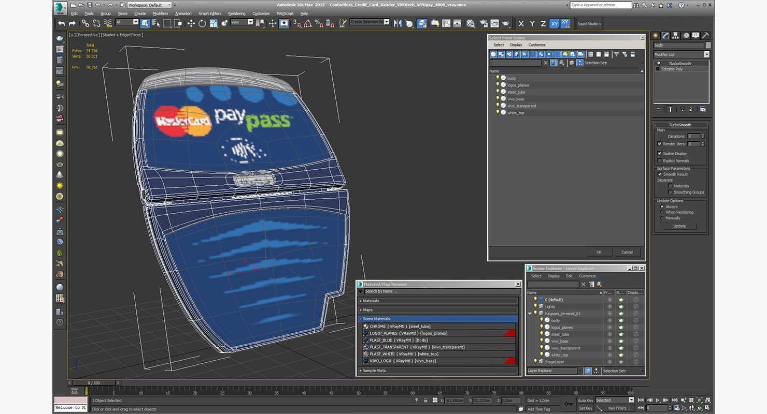
Task: Expand the Sample Slots section
Action: click(x=374, y=371)
